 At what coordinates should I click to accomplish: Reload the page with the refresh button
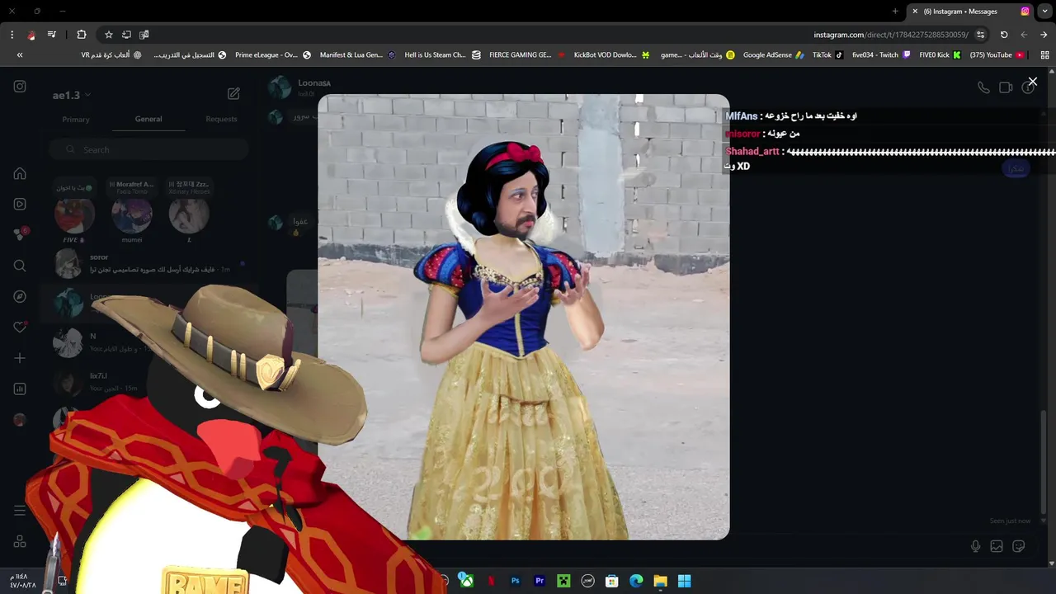1004,35
